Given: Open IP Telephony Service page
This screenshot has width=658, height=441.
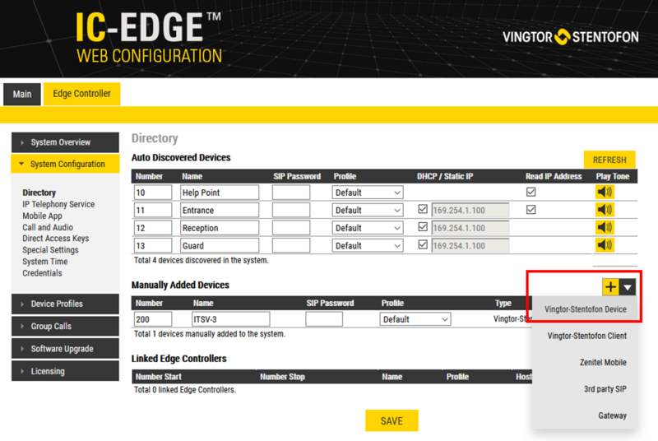Looking at the screenshot, I should click(x=58, y=204).
